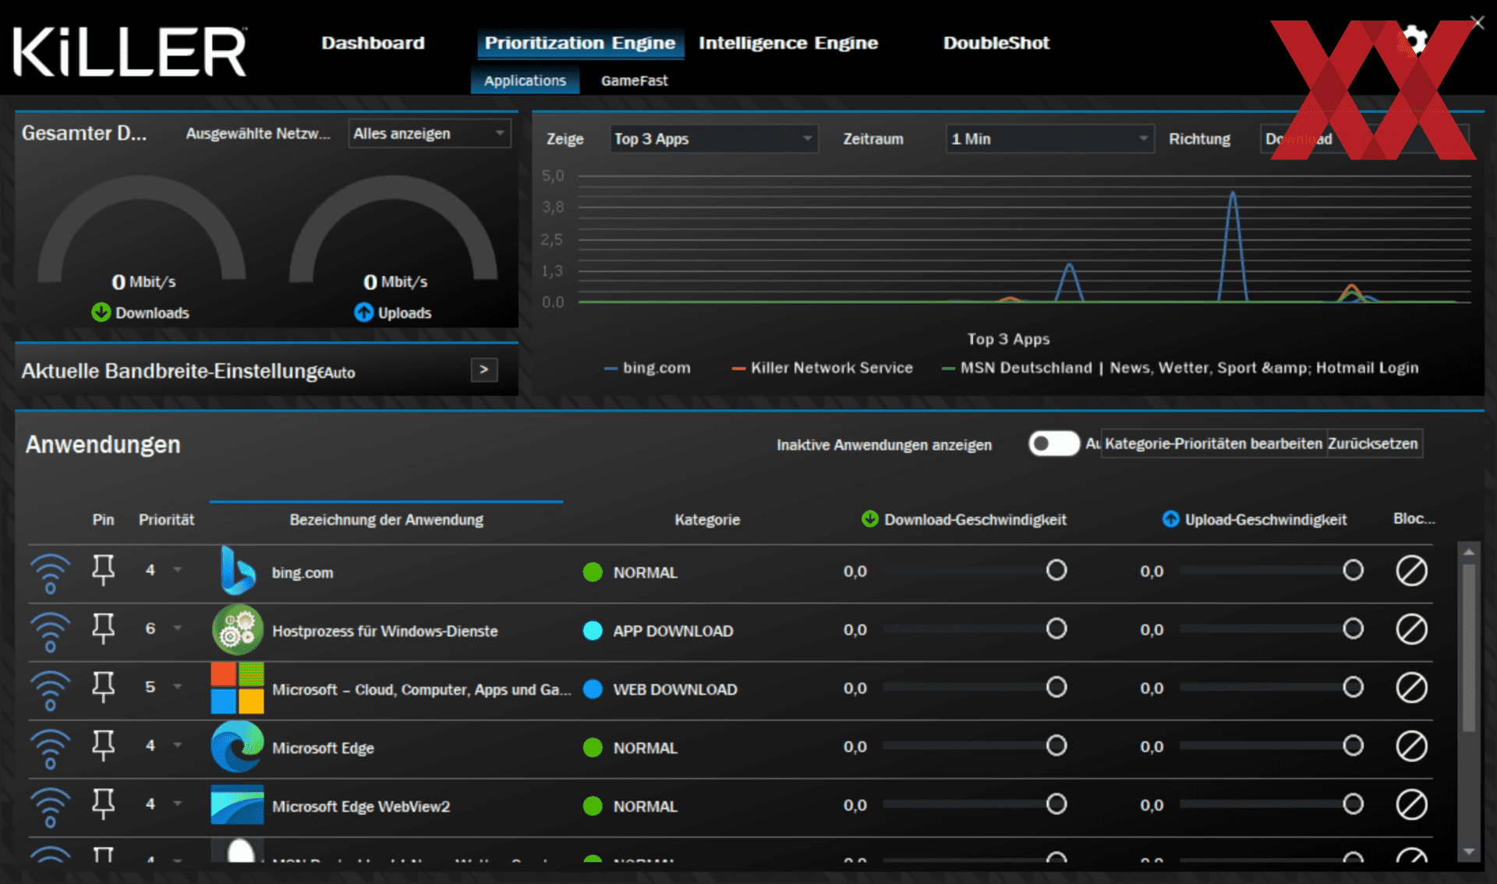Open the DoubleShot tab
The image size is (1497, 884).
pyautogui.click(x=996, y=43)
